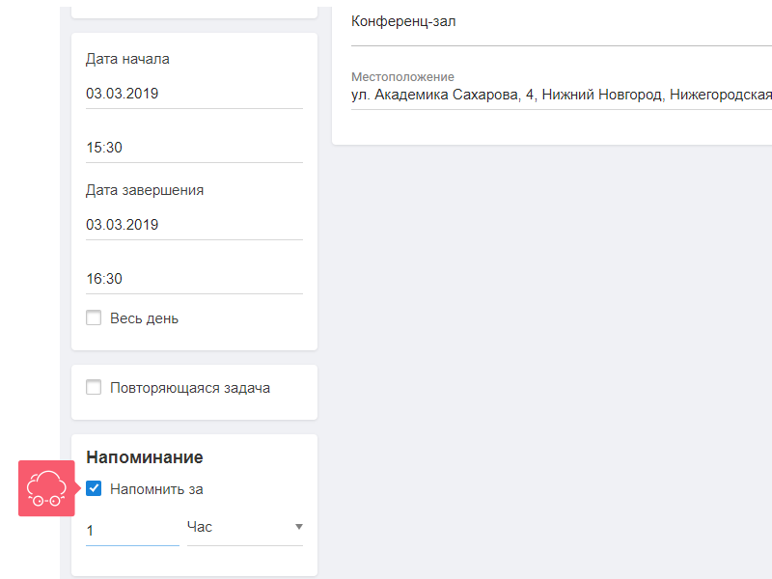Tick the Повторяющаяся задача checkbox
The height and width of the screenshot is (579, 772).
pos(94,387)
